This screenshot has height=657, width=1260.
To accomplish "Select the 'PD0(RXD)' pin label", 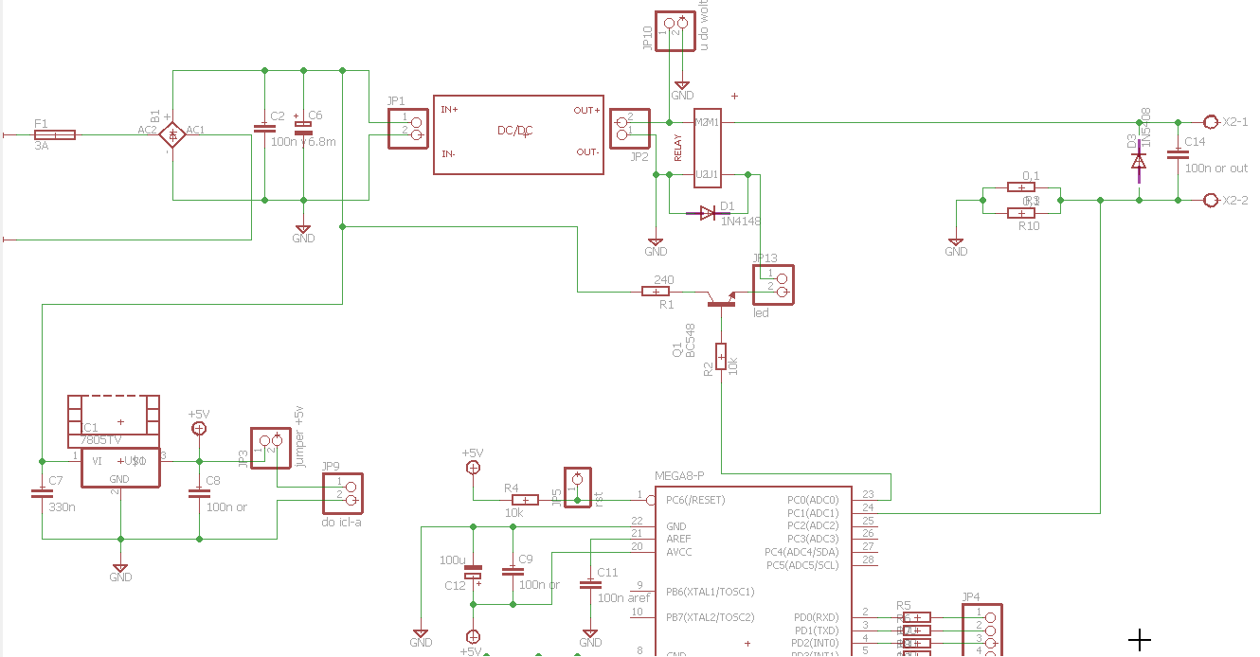I will pyautogui.click(x=816, y=617).
